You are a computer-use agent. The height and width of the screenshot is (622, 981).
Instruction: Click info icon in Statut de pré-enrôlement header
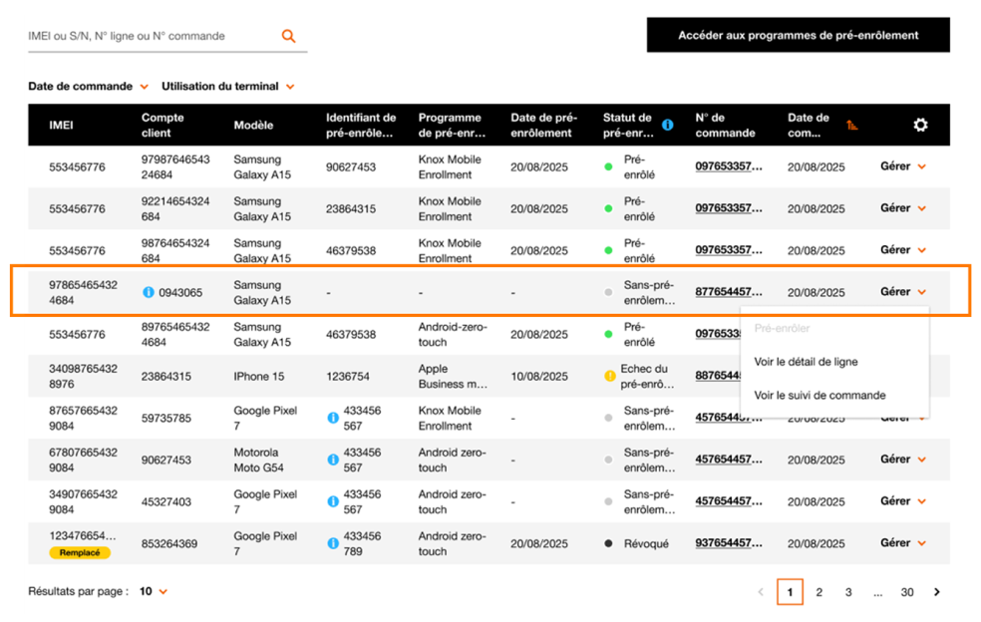667,125
